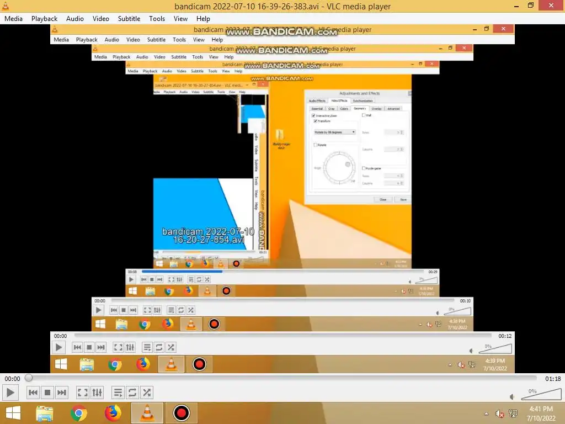Click the main 00:00 elapsed time label

pos(12,379)
